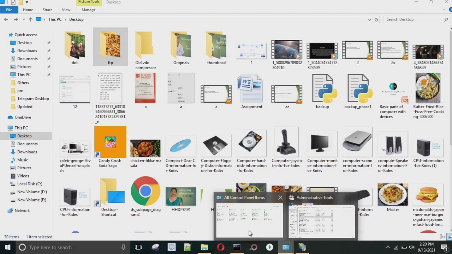Expand the address bar history dropdown

(369, 19)
